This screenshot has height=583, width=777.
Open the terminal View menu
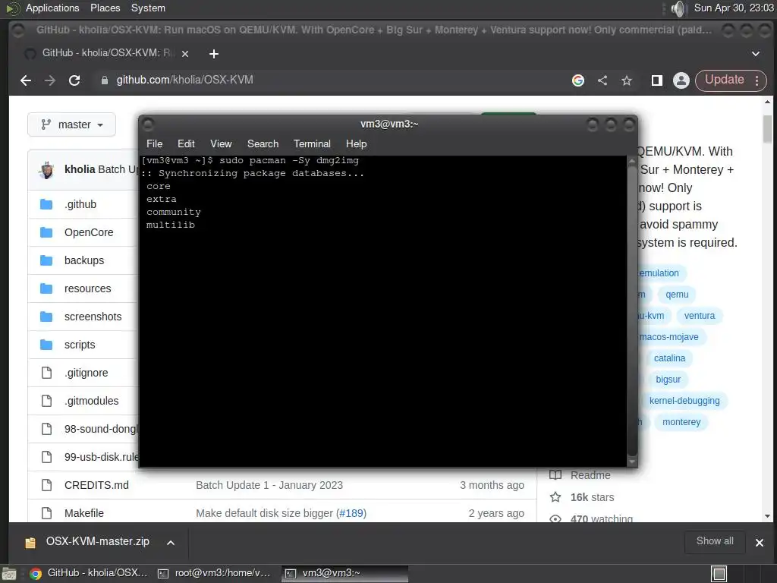(x=221, y=143)
